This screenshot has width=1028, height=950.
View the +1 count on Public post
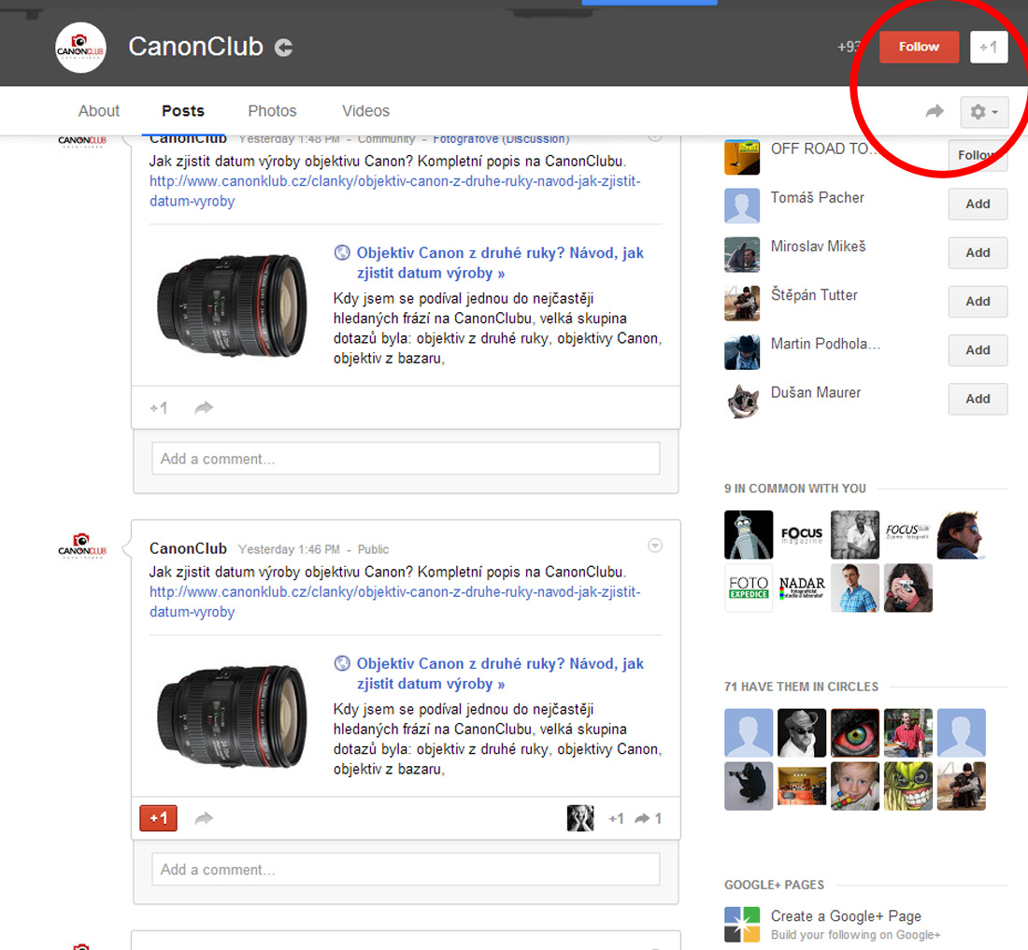pyautogui.click(x=616, y=818)
